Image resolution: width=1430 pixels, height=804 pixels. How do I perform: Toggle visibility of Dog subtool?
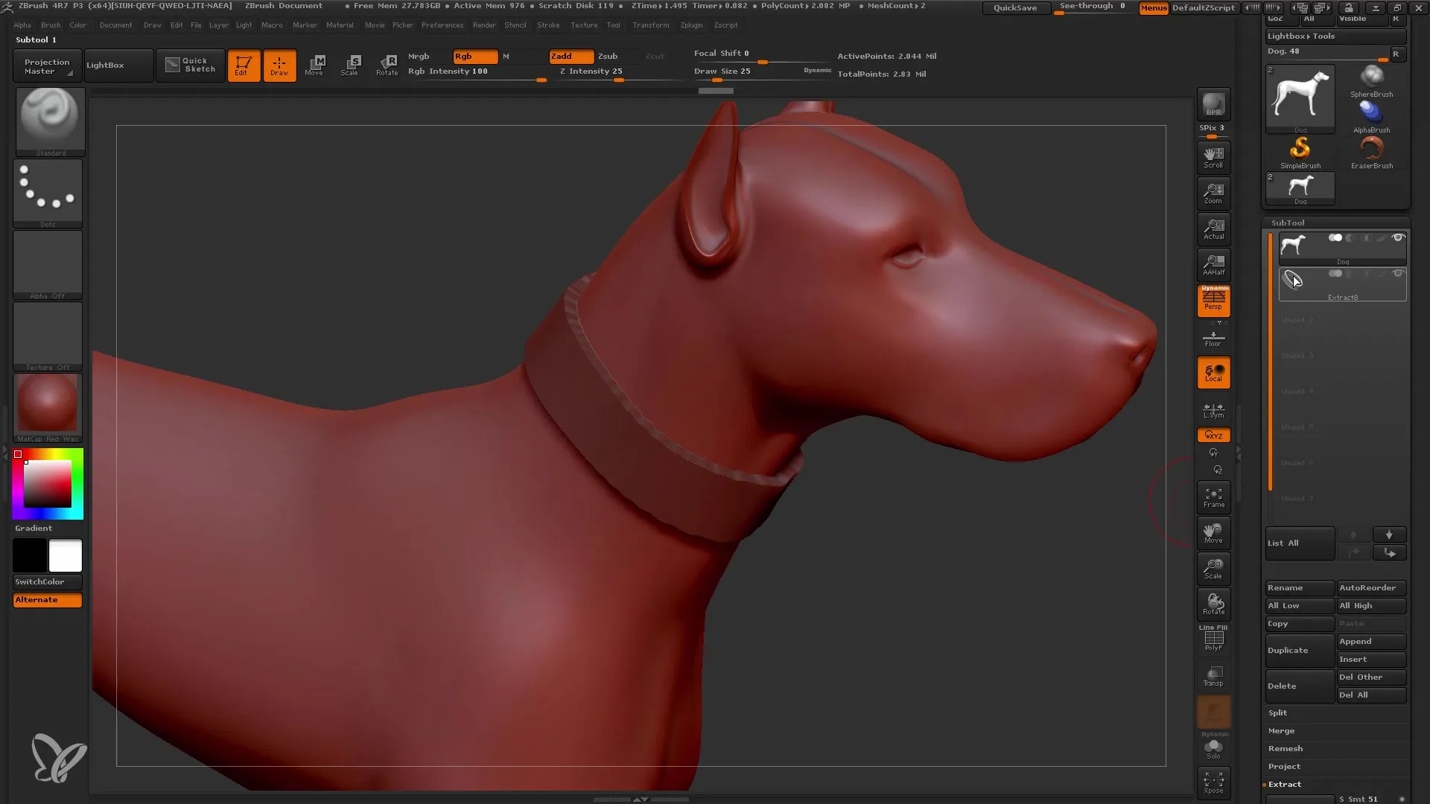tap(1399, 237)
